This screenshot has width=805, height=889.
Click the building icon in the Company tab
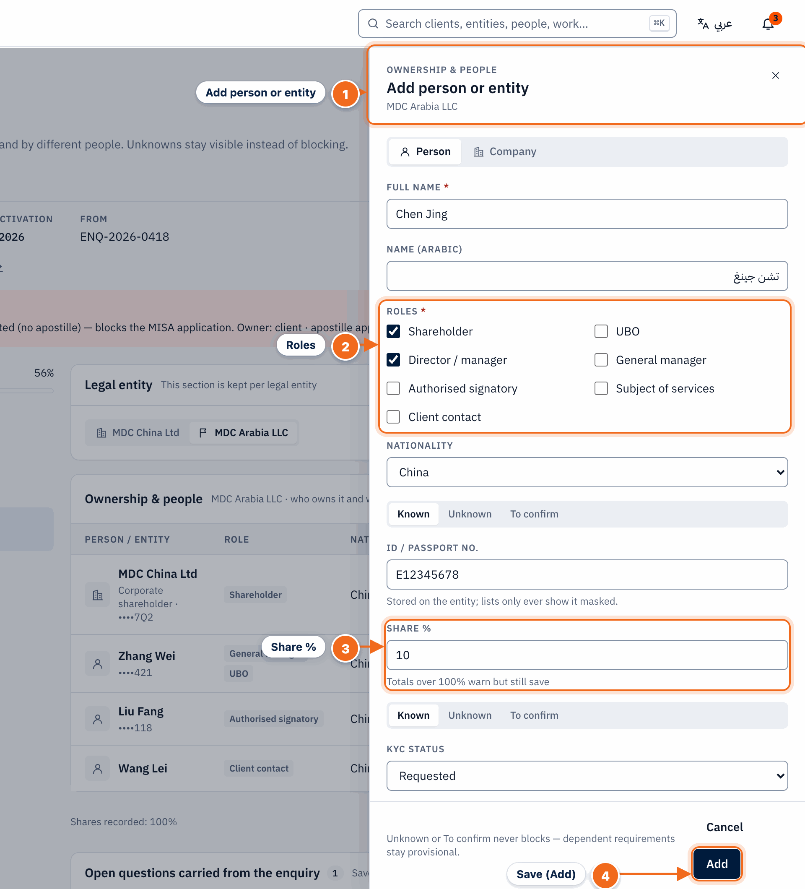point(478,152)
